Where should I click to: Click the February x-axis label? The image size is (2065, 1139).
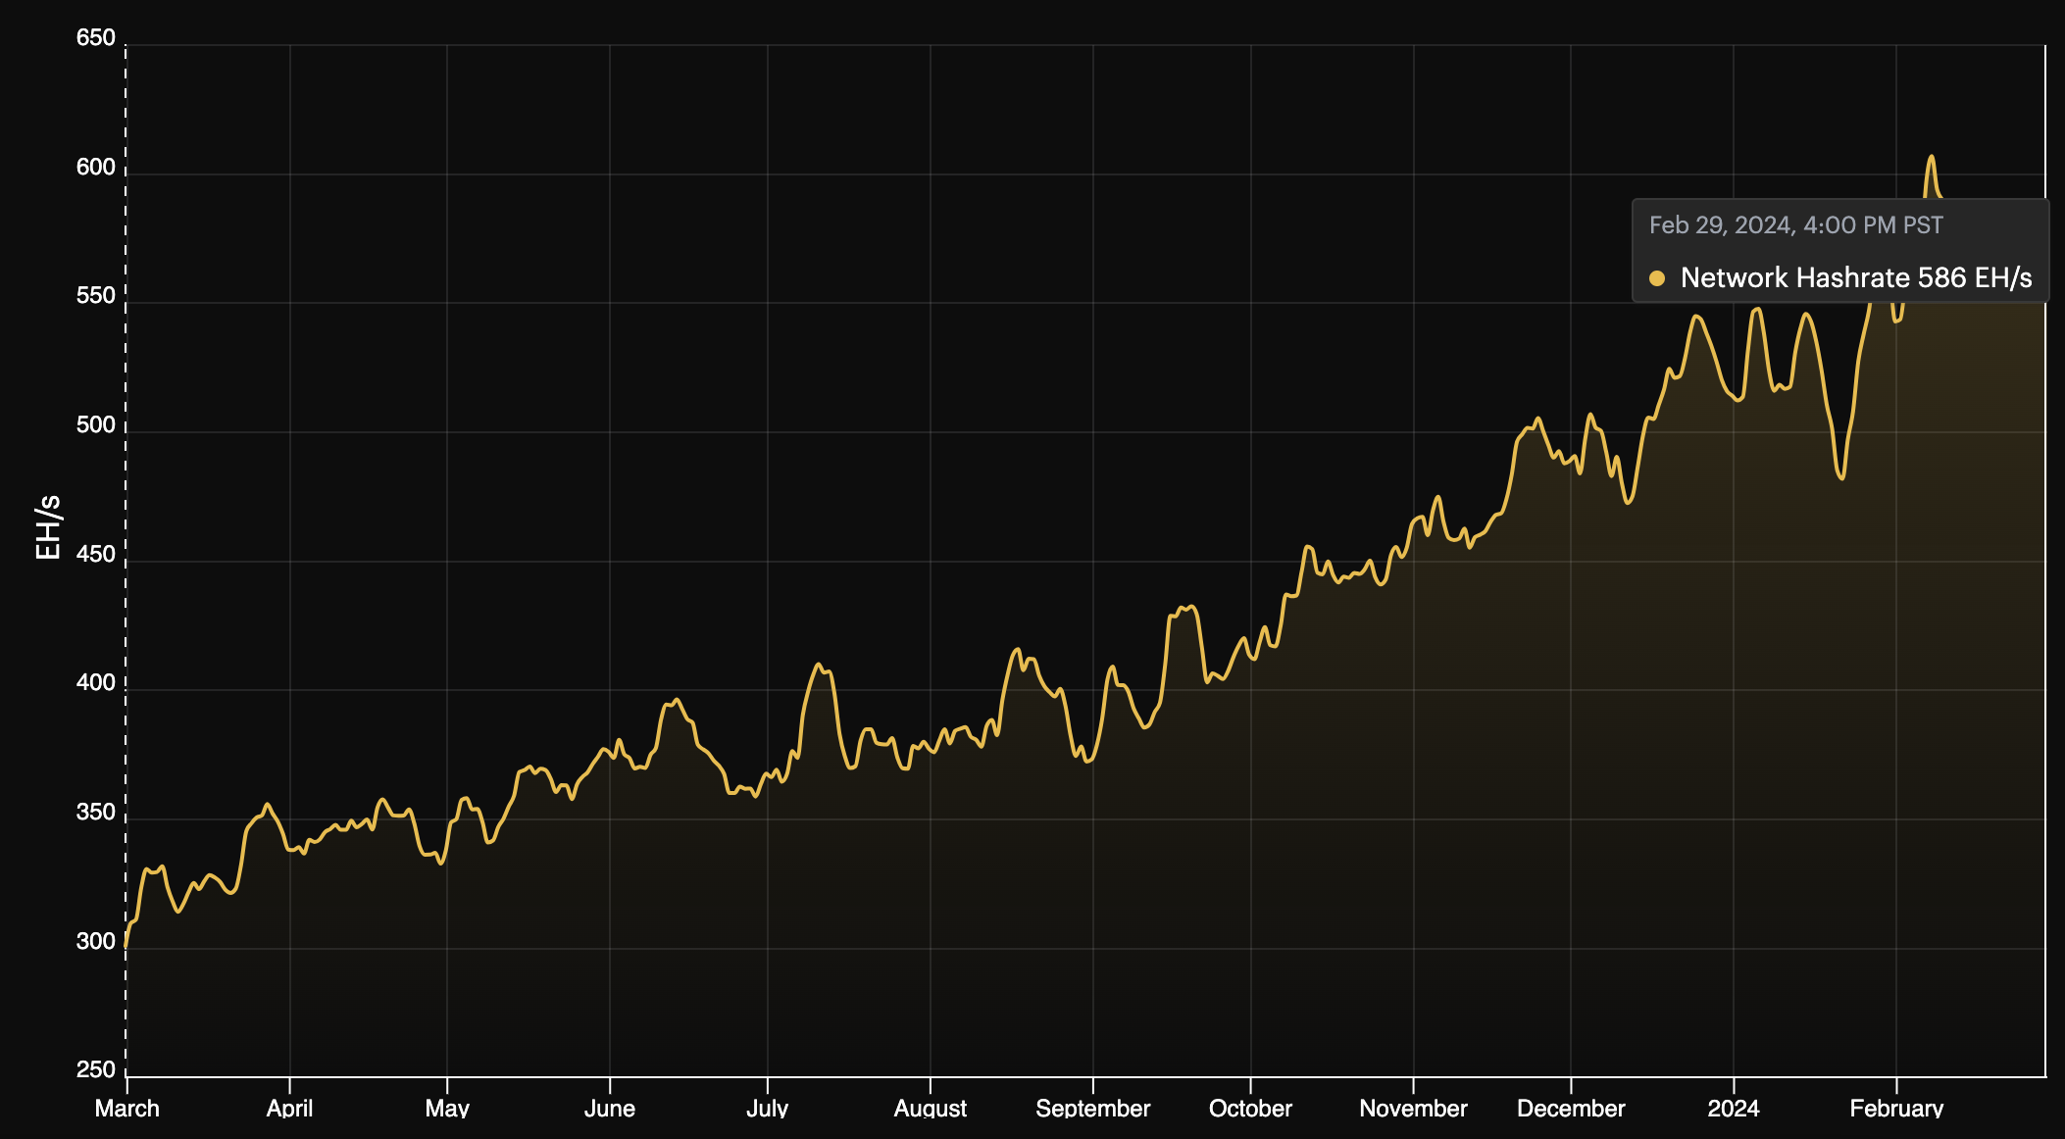pyautogui.click(x=1896, y=1109)
